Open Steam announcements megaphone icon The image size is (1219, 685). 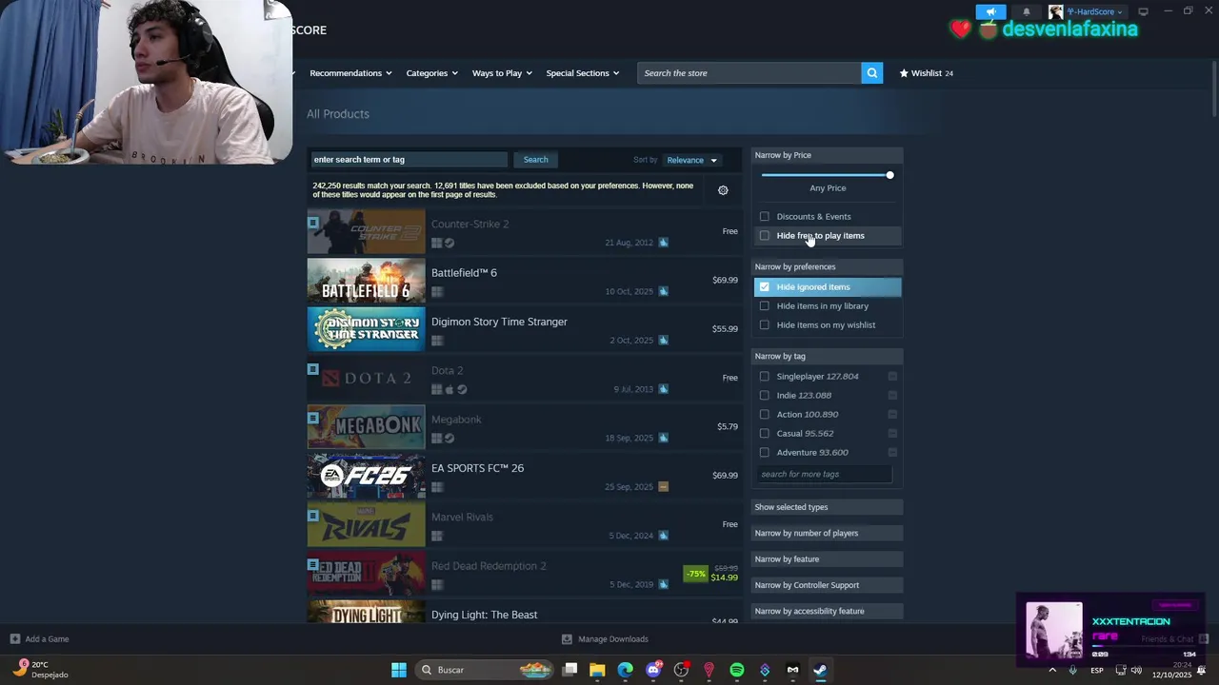coord(990,11)
